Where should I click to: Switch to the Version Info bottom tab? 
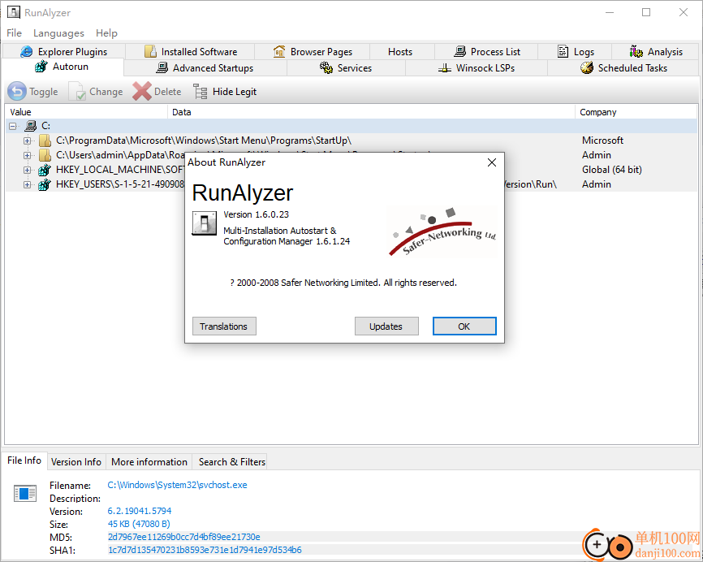point(76,462)
